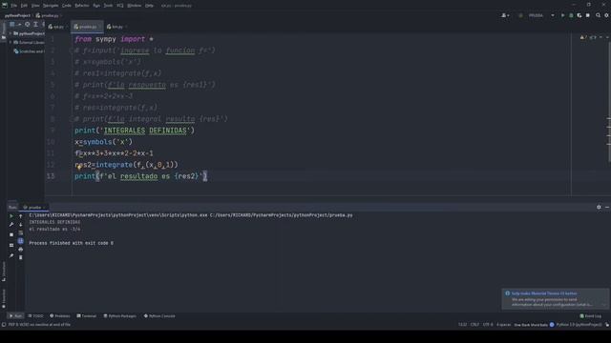The image size is (611, 343).
Task: Click the 'Process finished with exit code 0' output
Action: point(71,243)
